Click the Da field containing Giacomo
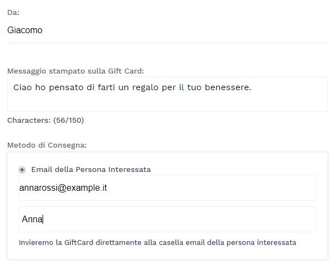This screenshot has height=266, width=336. coord(166,30)
